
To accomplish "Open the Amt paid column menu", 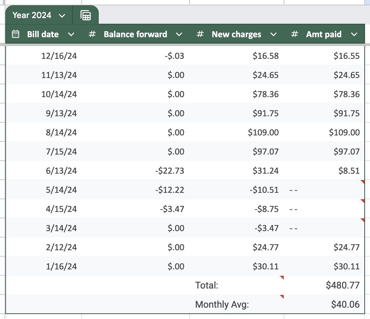I will click(354, 34).
